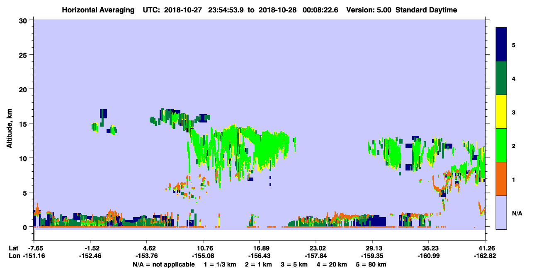This screenshot has height=276, width=539.
Task: Click latitude value -7.65
Action: click(x=34, y=248)
